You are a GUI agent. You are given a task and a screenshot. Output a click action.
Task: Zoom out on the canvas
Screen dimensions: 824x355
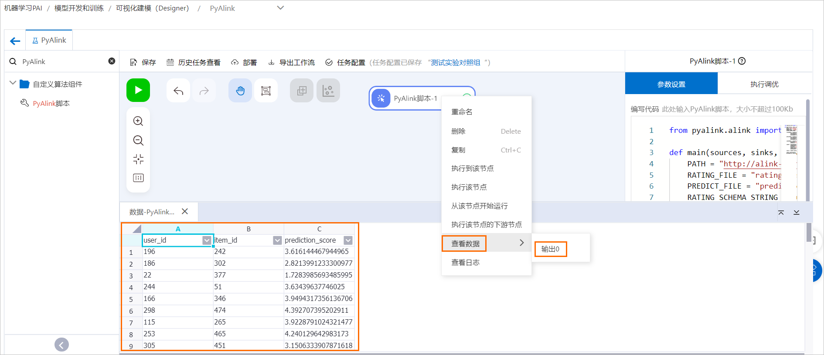(x=138, y=140)
